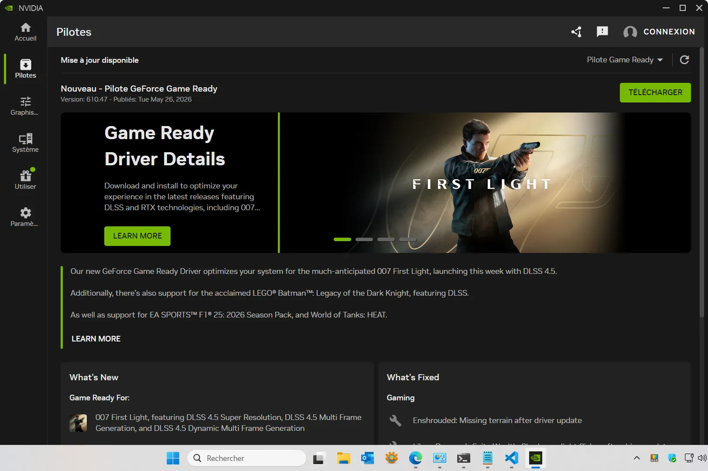Screen dimensions: 708x471
Task: Open the monitoring app taskbar icon
Action: click(x=439, y=458)
